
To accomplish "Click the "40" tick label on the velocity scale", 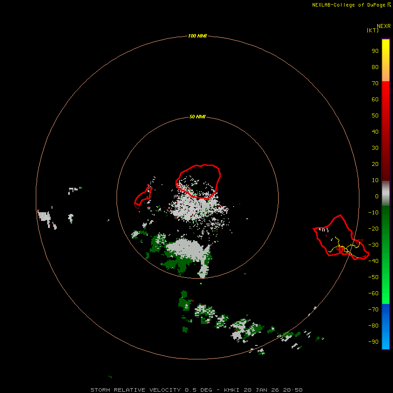I will [375, 131].
